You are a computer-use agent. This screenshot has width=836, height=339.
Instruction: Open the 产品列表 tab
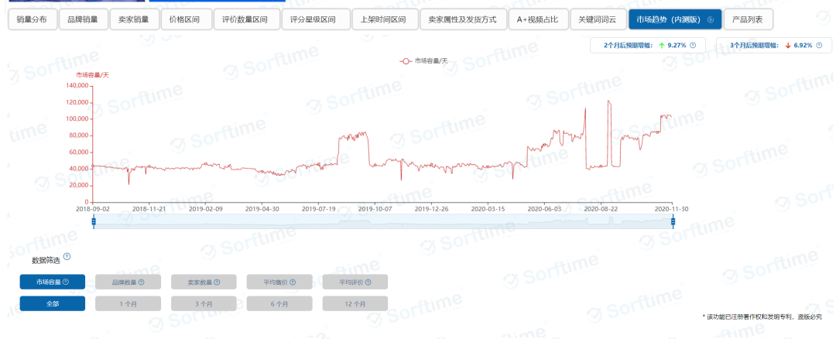[749, 19]
